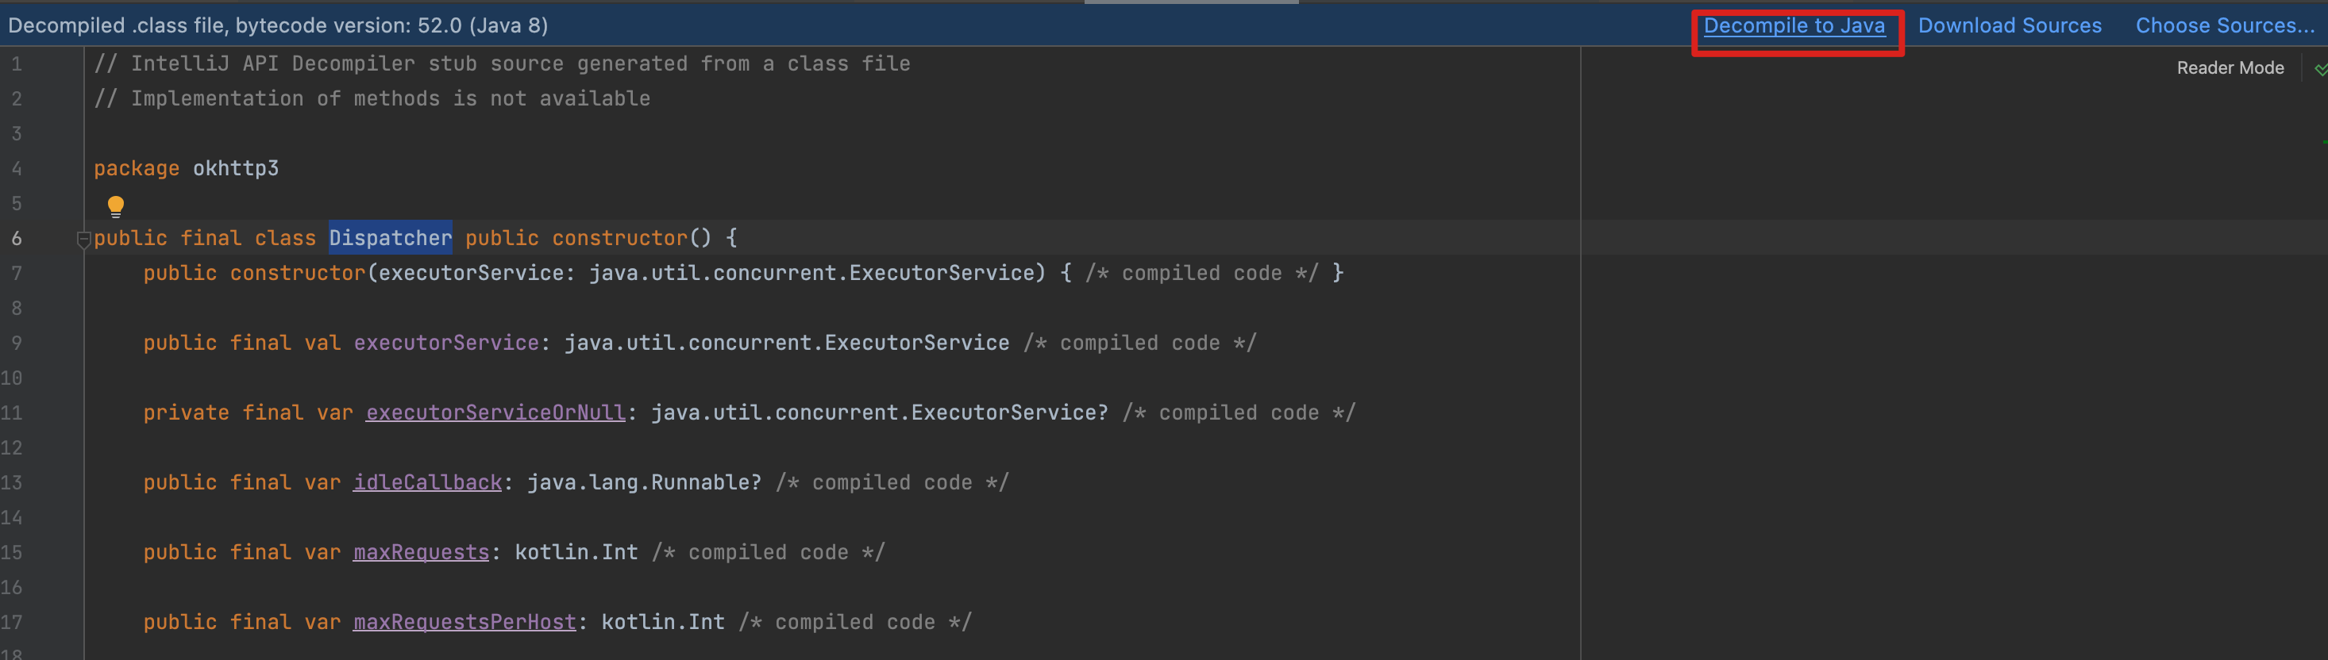Click the 'Implementation of methods' comment line
Image resolution: width=2328 pixels, height=660 pixels.
(x=372, y=98)
